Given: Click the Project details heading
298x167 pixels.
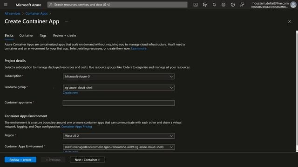Looking at the screenshot, I should [15, 61].
